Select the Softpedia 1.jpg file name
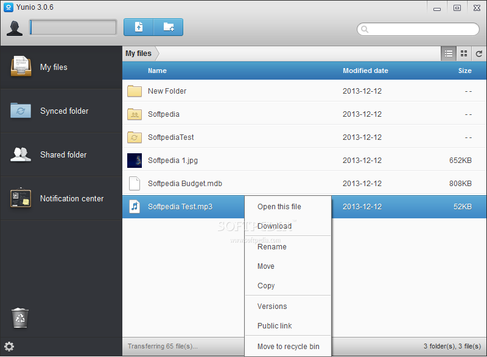 point(173,161)
